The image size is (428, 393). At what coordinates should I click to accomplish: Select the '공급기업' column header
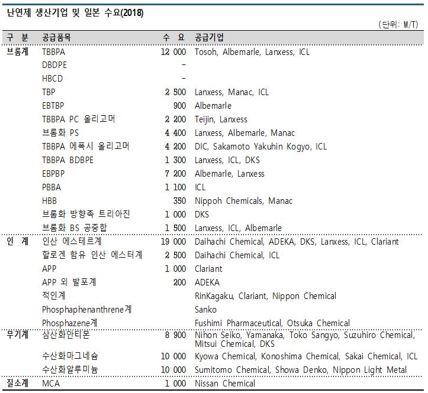click(209, 38)
